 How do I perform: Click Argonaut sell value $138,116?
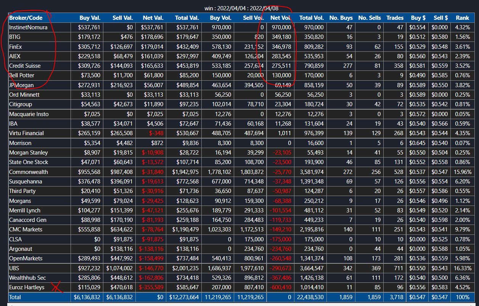click(x=122, y=249)
